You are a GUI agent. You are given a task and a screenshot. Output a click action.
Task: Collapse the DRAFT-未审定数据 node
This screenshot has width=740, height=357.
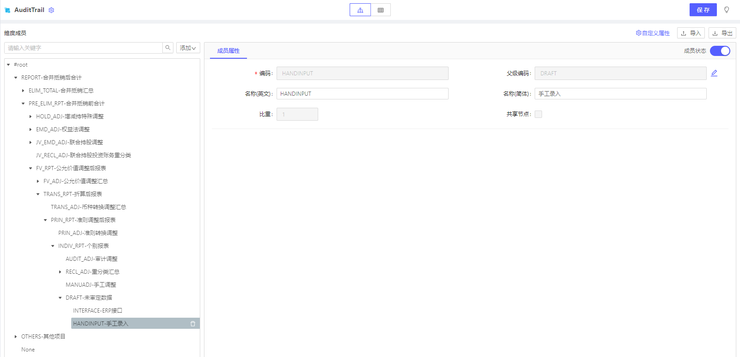point(60,298)
